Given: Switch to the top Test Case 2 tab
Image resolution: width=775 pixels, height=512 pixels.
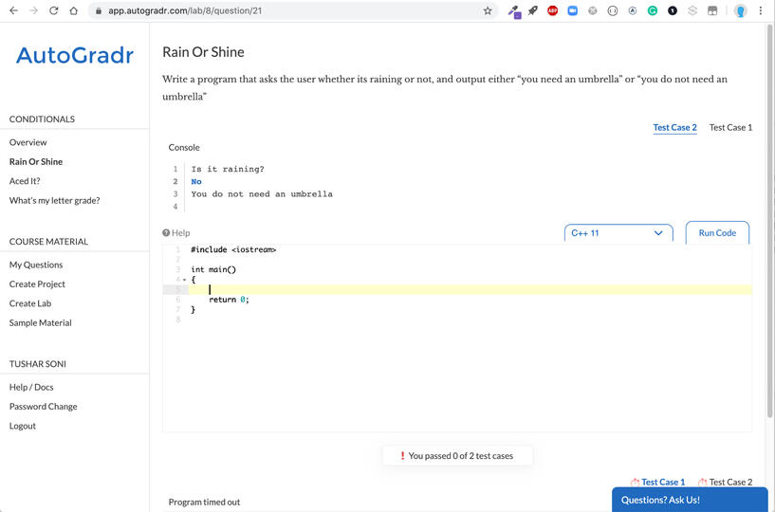Looking at the screenshot, I should coord(674,127).
